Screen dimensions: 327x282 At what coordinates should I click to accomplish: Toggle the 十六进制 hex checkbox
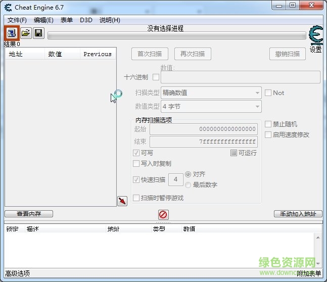[x=156, y=77]
